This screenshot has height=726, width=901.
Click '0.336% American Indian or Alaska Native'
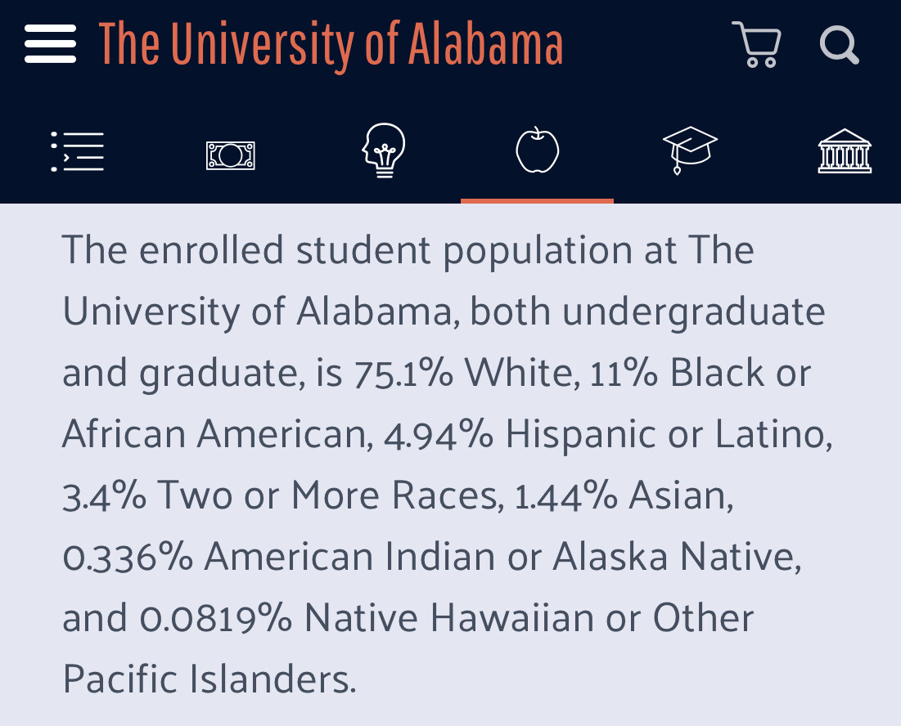point(431,558)
